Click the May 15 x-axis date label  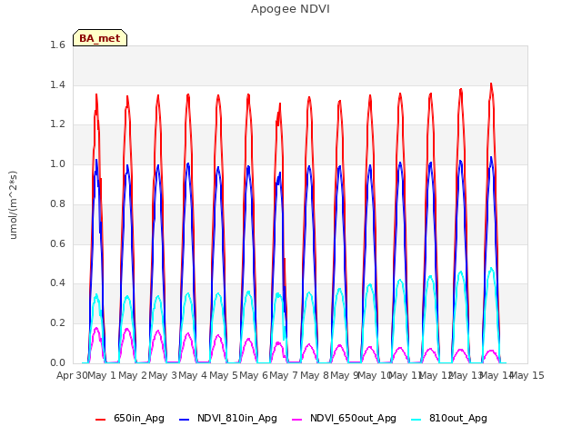(x=527, y=375)
